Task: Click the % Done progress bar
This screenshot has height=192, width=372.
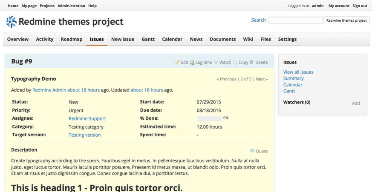Action: (209, 118)
